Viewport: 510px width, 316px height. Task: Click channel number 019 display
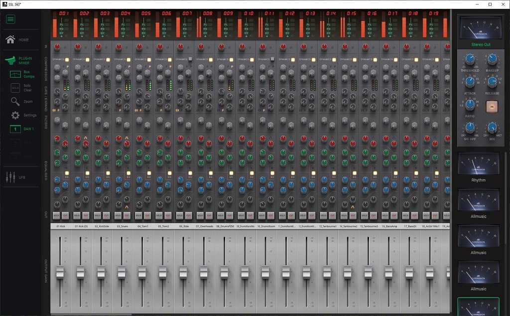pyautogui.click(x=433, y=13)
